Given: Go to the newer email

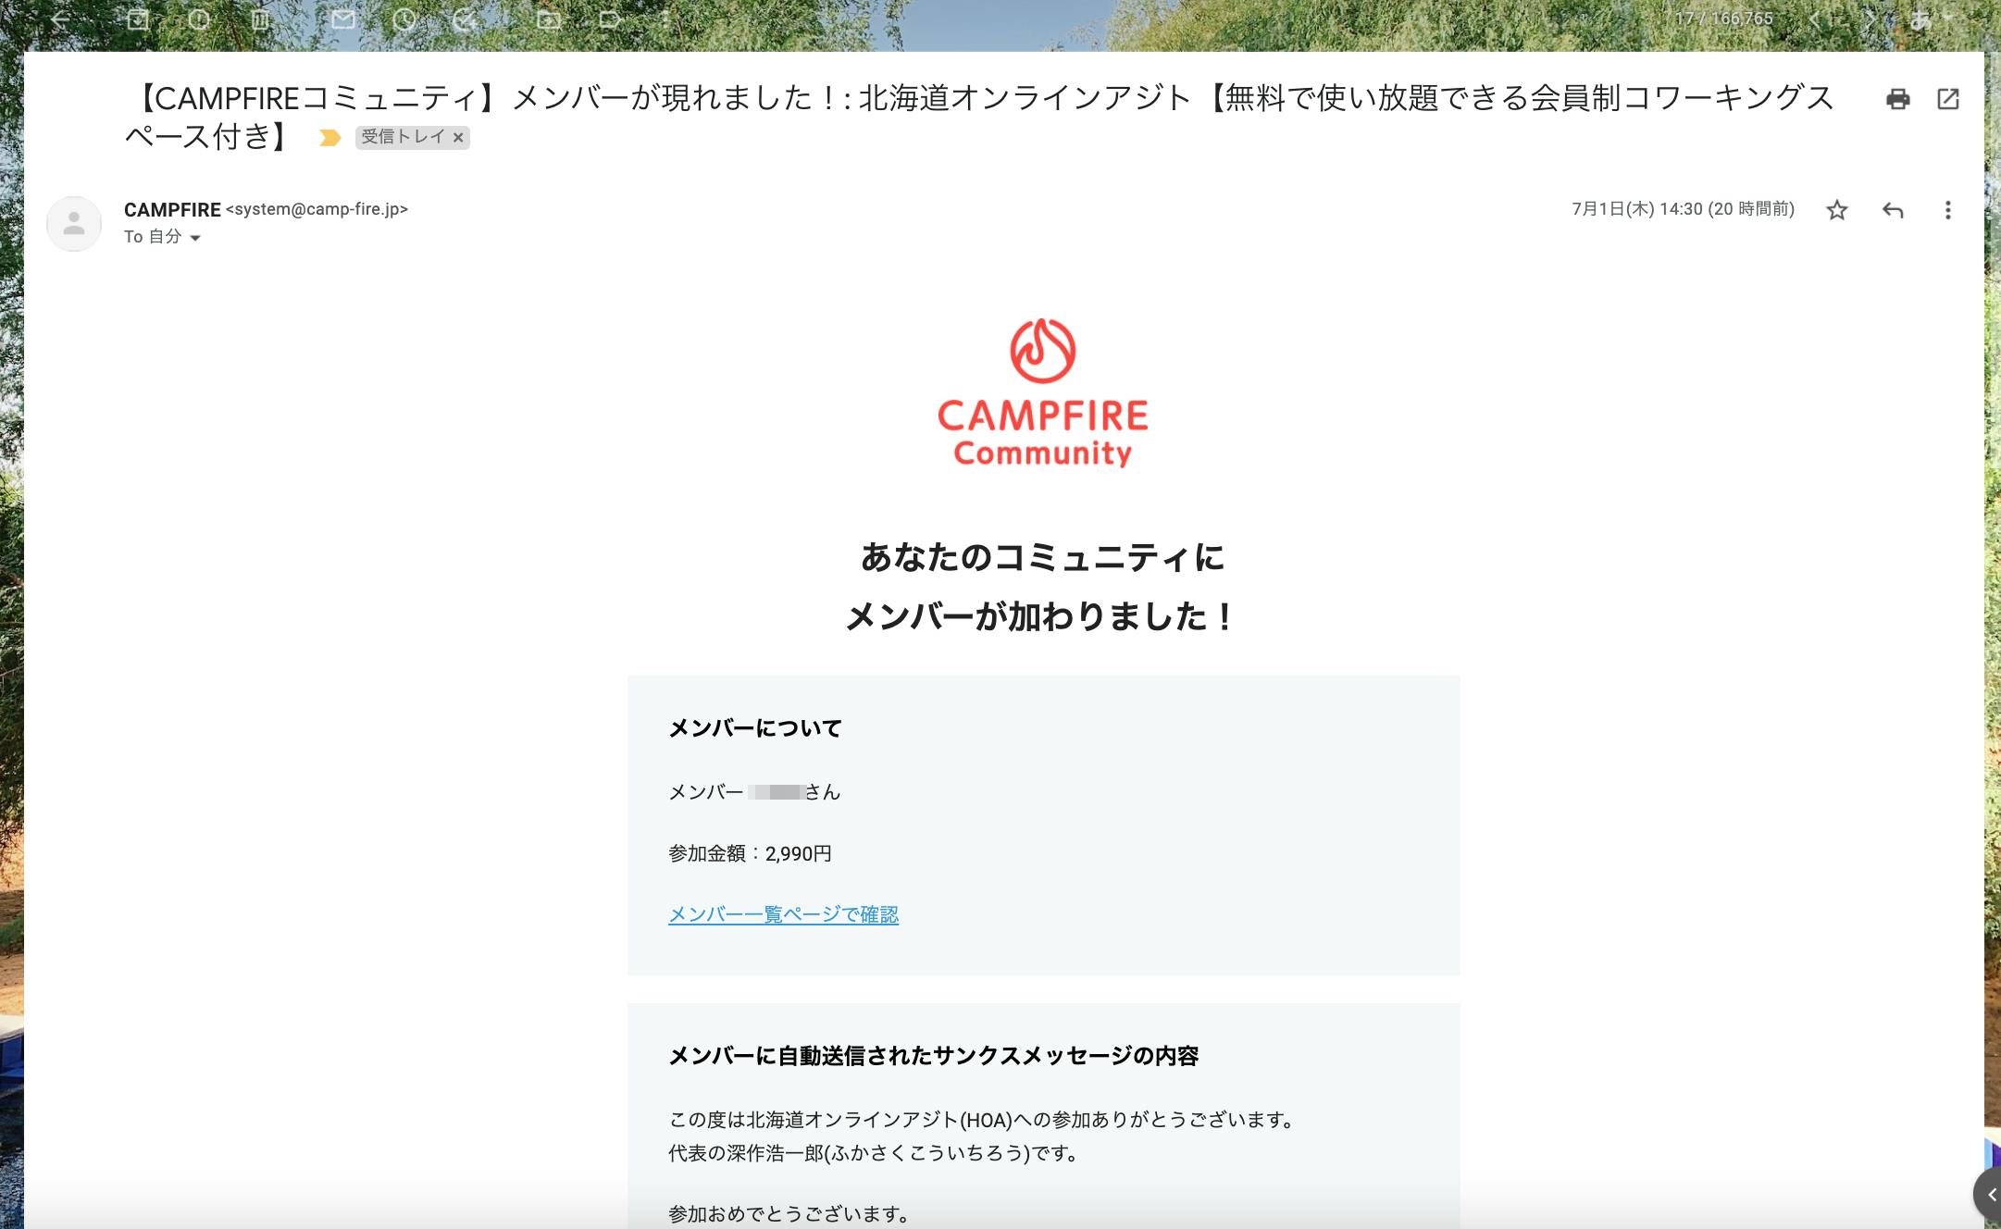Looking at the screenshot, I should click(x=1815, y=19).
